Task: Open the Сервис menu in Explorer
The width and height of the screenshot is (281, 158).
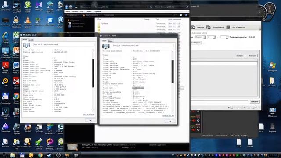Action: pyautogui.click(x=89, y=11)
